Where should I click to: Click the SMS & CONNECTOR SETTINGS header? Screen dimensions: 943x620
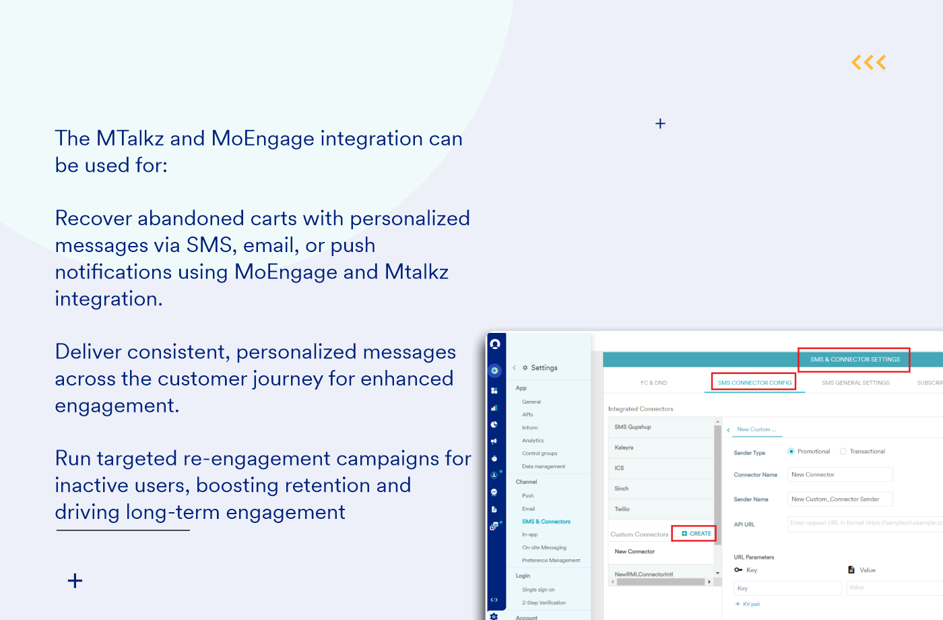(x=855, y=360)
